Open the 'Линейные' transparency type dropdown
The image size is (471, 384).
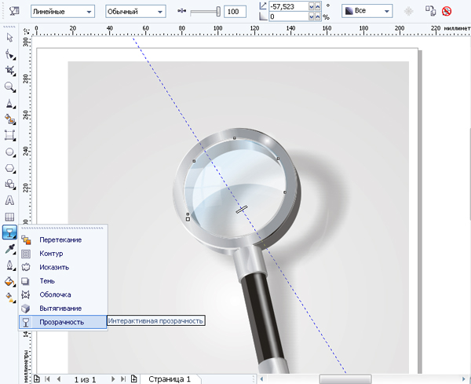pyautogui.click(x=62, y=12)
